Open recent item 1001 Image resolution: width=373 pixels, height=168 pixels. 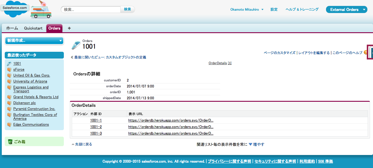tap(17, 64)
